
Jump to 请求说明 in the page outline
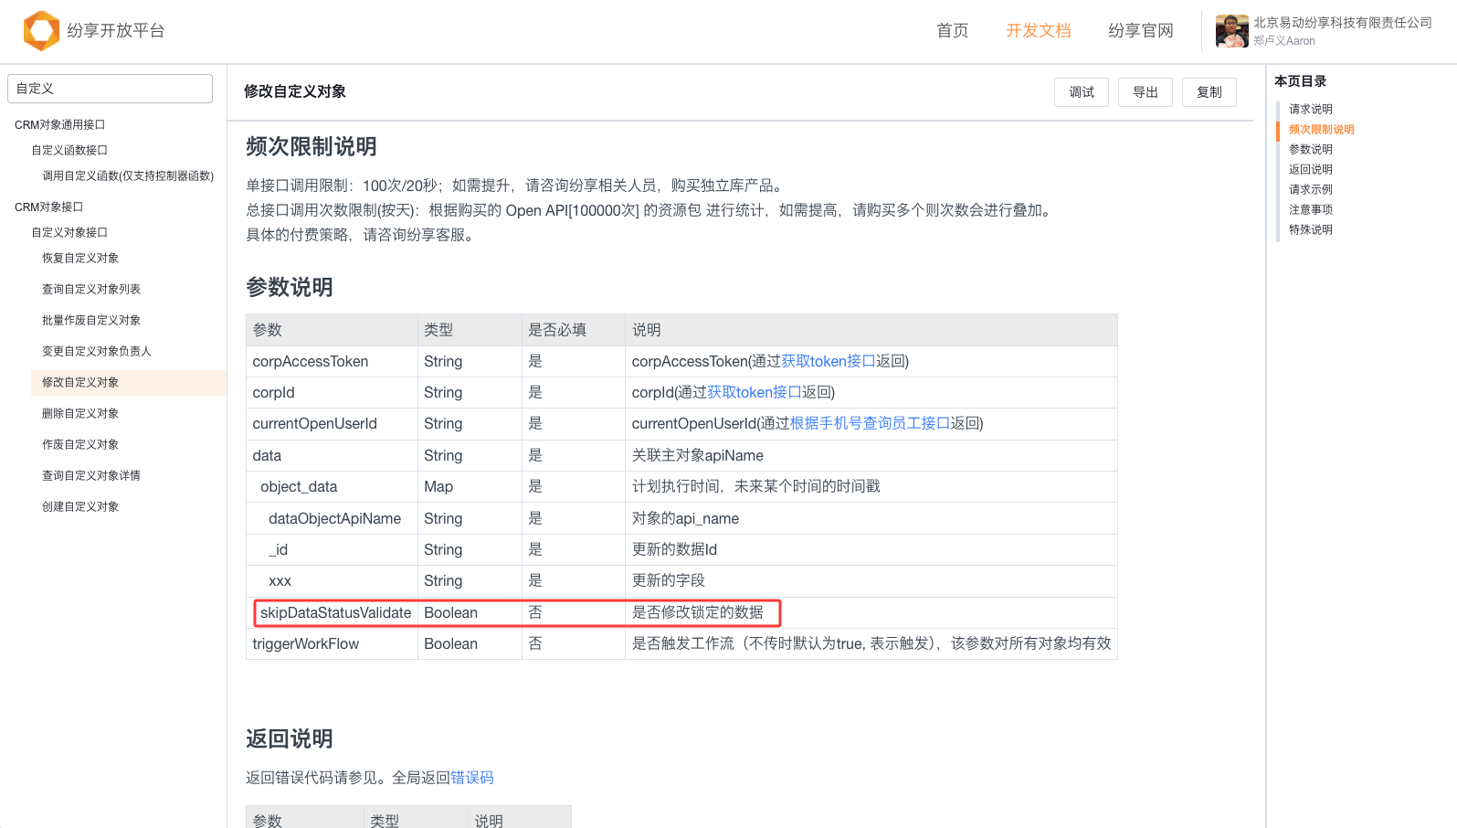click(x=1311, y=110)
